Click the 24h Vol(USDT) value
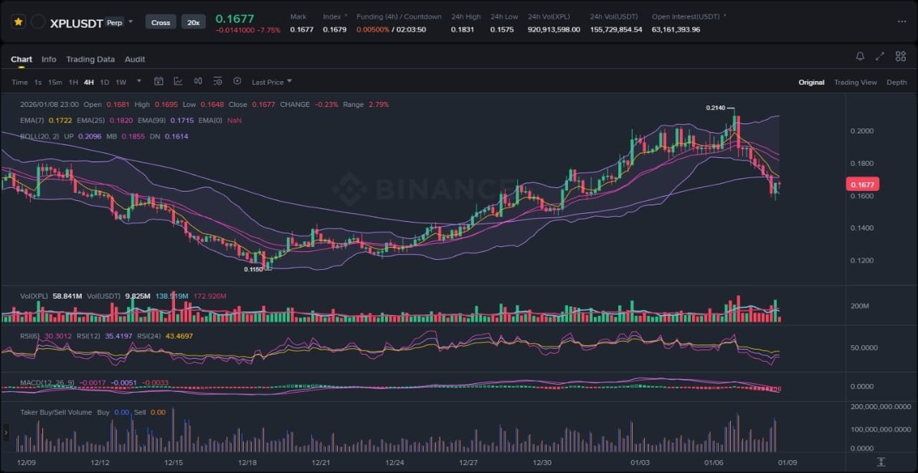This screenshot has width=918, height=473. (616, 29)
